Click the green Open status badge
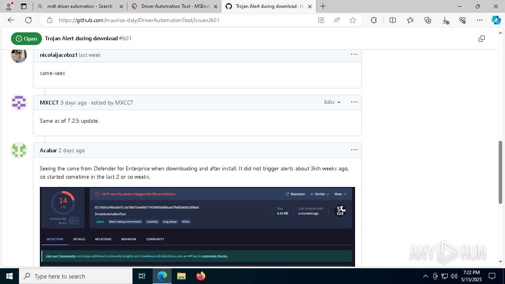505x284 pixels. (x=26, y=39)
